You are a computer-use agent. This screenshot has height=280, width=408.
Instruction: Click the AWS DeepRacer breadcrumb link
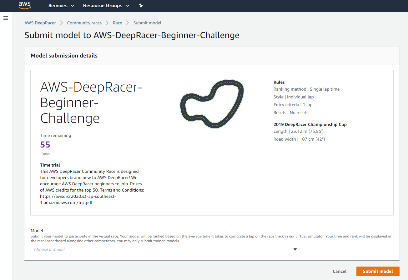pos(40,22)
